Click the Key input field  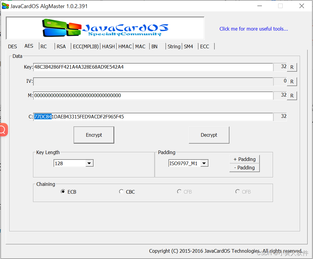pos(153,67)
